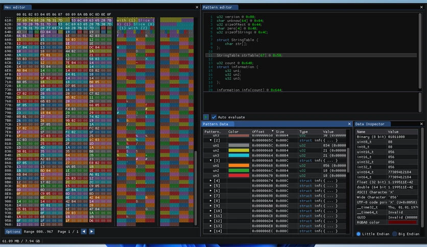The width and height of the screenshot is (427, 247).
Task: Click offset cell 0x00000674 of entry [4]
Action: 262,181
